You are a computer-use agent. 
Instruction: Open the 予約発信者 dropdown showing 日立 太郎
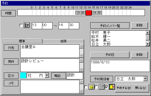(145, 79)
